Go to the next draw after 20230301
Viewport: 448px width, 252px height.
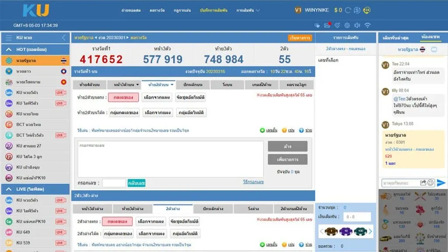(x=127, y=38)
